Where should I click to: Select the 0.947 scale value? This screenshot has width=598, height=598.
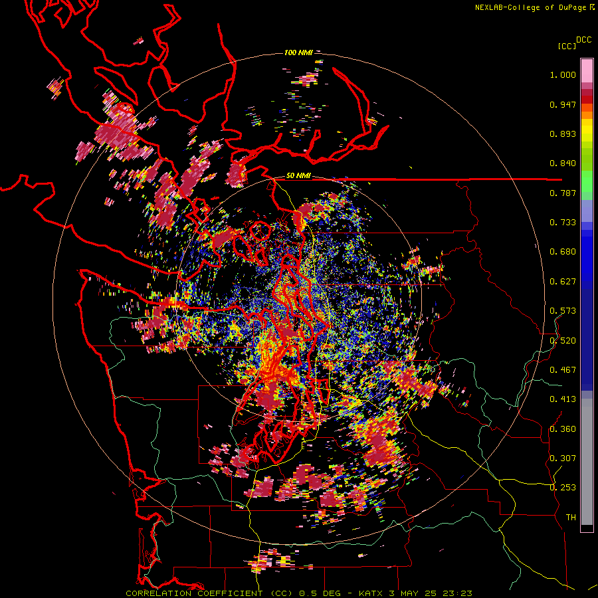point(563,104)
